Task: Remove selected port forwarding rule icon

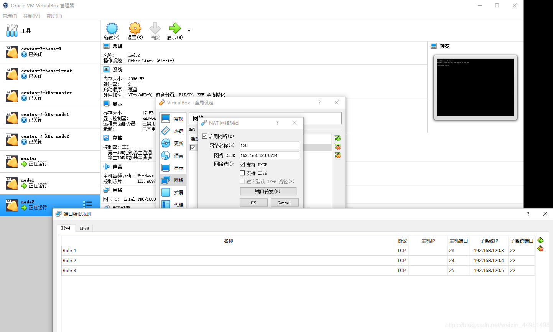Action: [540, 249]
